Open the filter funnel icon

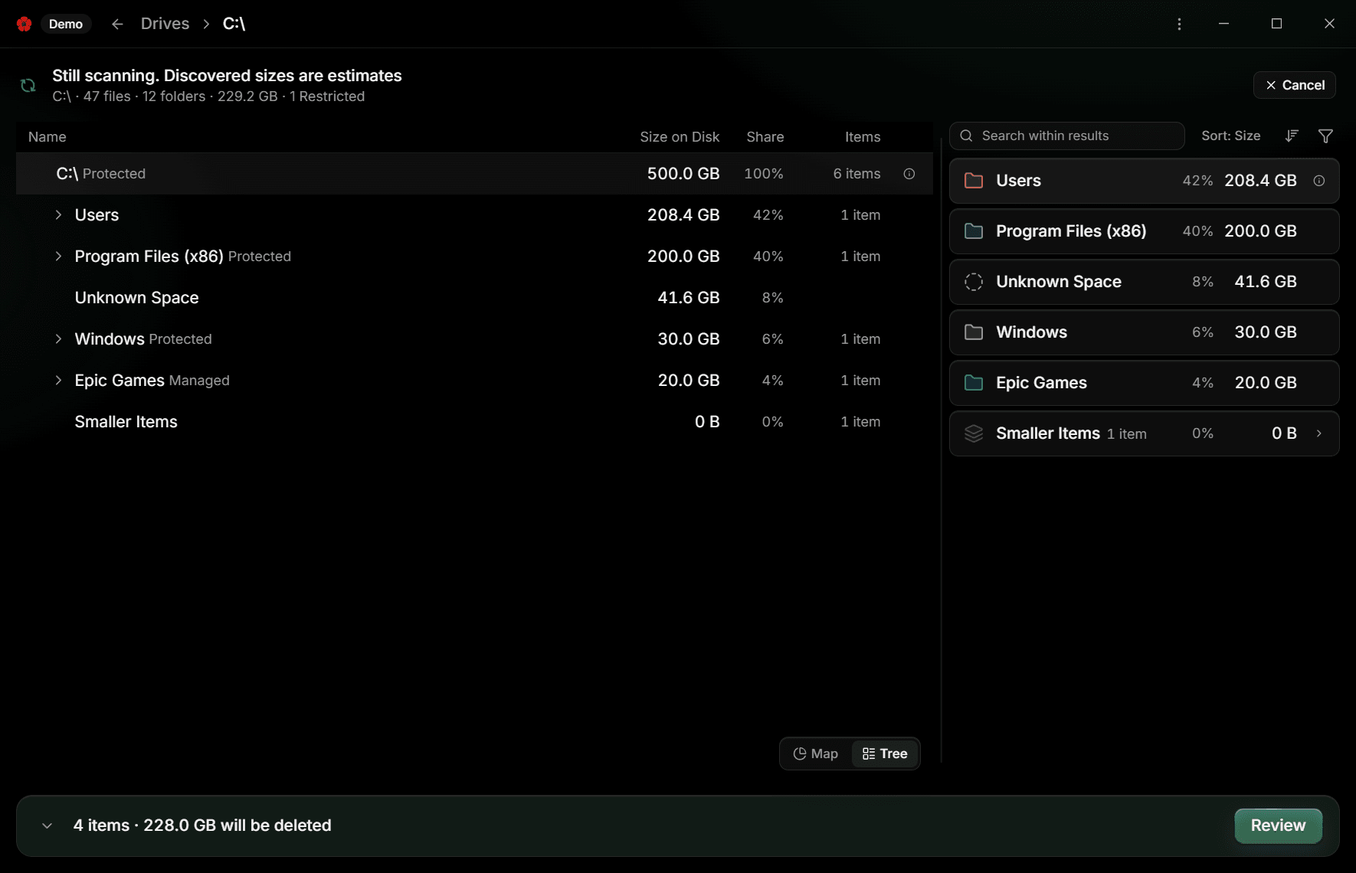pos(1325,136)
